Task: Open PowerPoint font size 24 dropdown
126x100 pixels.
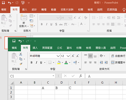Action: pos(70,18)
